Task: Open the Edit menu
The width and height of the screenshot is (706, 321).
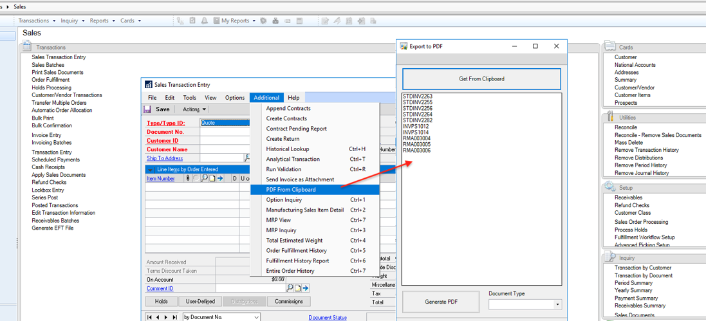Action: [169, 98]
